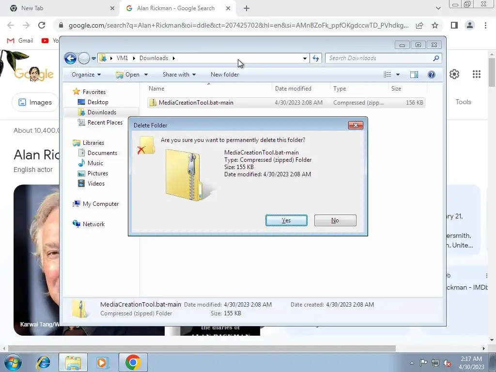Sort by Type column header
Viewport: 496px width, 372px height.
359,89
